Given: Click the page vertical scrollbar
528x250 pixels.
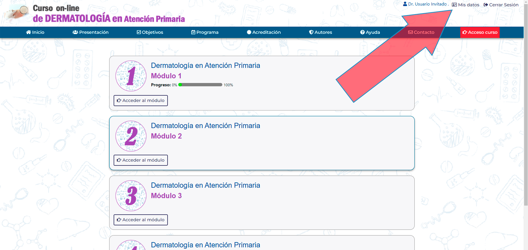Looking at the screenshot, I should 526,99.
